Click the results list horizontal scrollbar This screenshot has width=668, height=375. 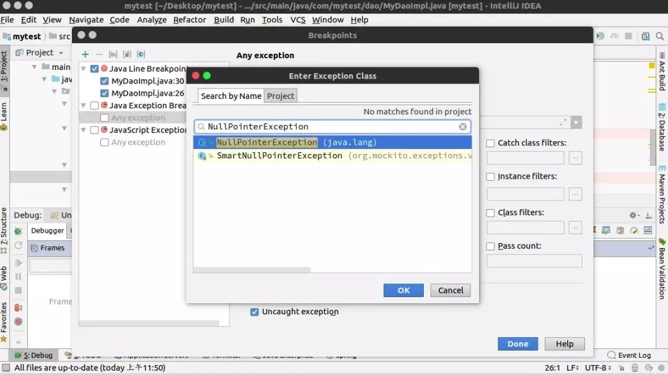[x=252, y=269]
